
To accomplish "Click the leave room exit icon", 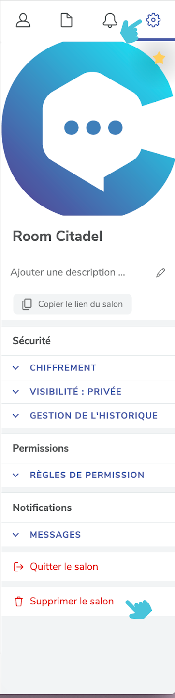I will point(19,567).
